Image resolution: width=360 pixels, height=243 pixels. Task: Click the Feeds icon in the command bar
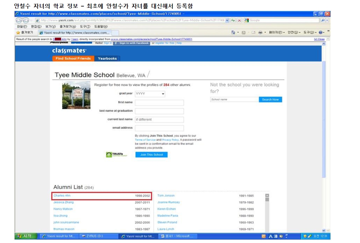click(x=243, y=33)
